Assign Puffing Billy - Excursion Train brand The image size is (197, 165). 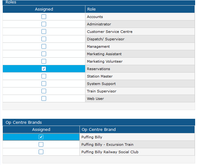(41, 145)
